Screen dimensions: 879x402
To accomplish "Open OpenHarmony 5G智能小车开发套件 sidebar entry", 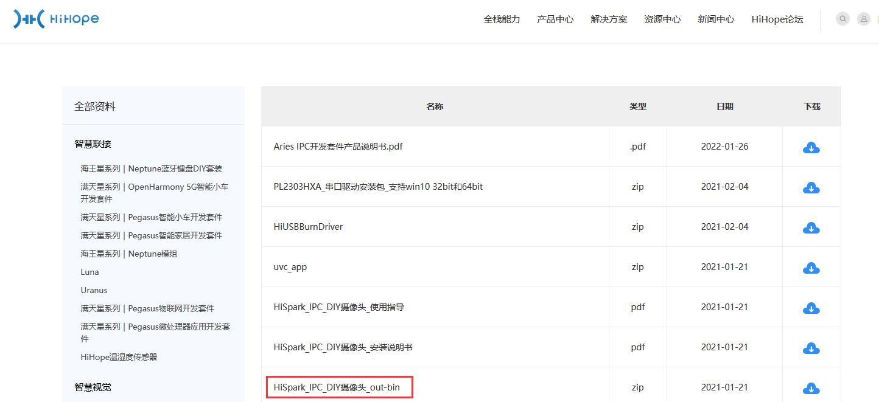I will click(x=155, y=193).
